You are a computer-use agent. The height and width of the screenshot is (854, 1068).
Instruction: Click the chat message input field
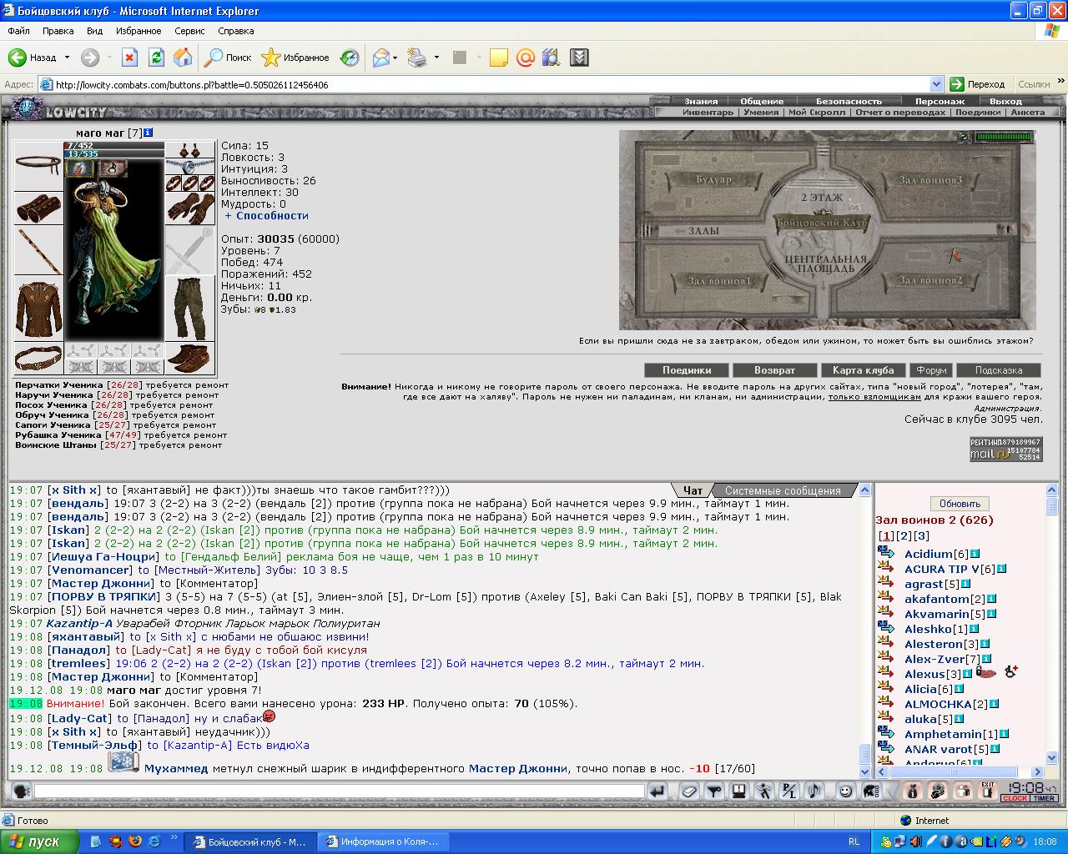point(339,791)
